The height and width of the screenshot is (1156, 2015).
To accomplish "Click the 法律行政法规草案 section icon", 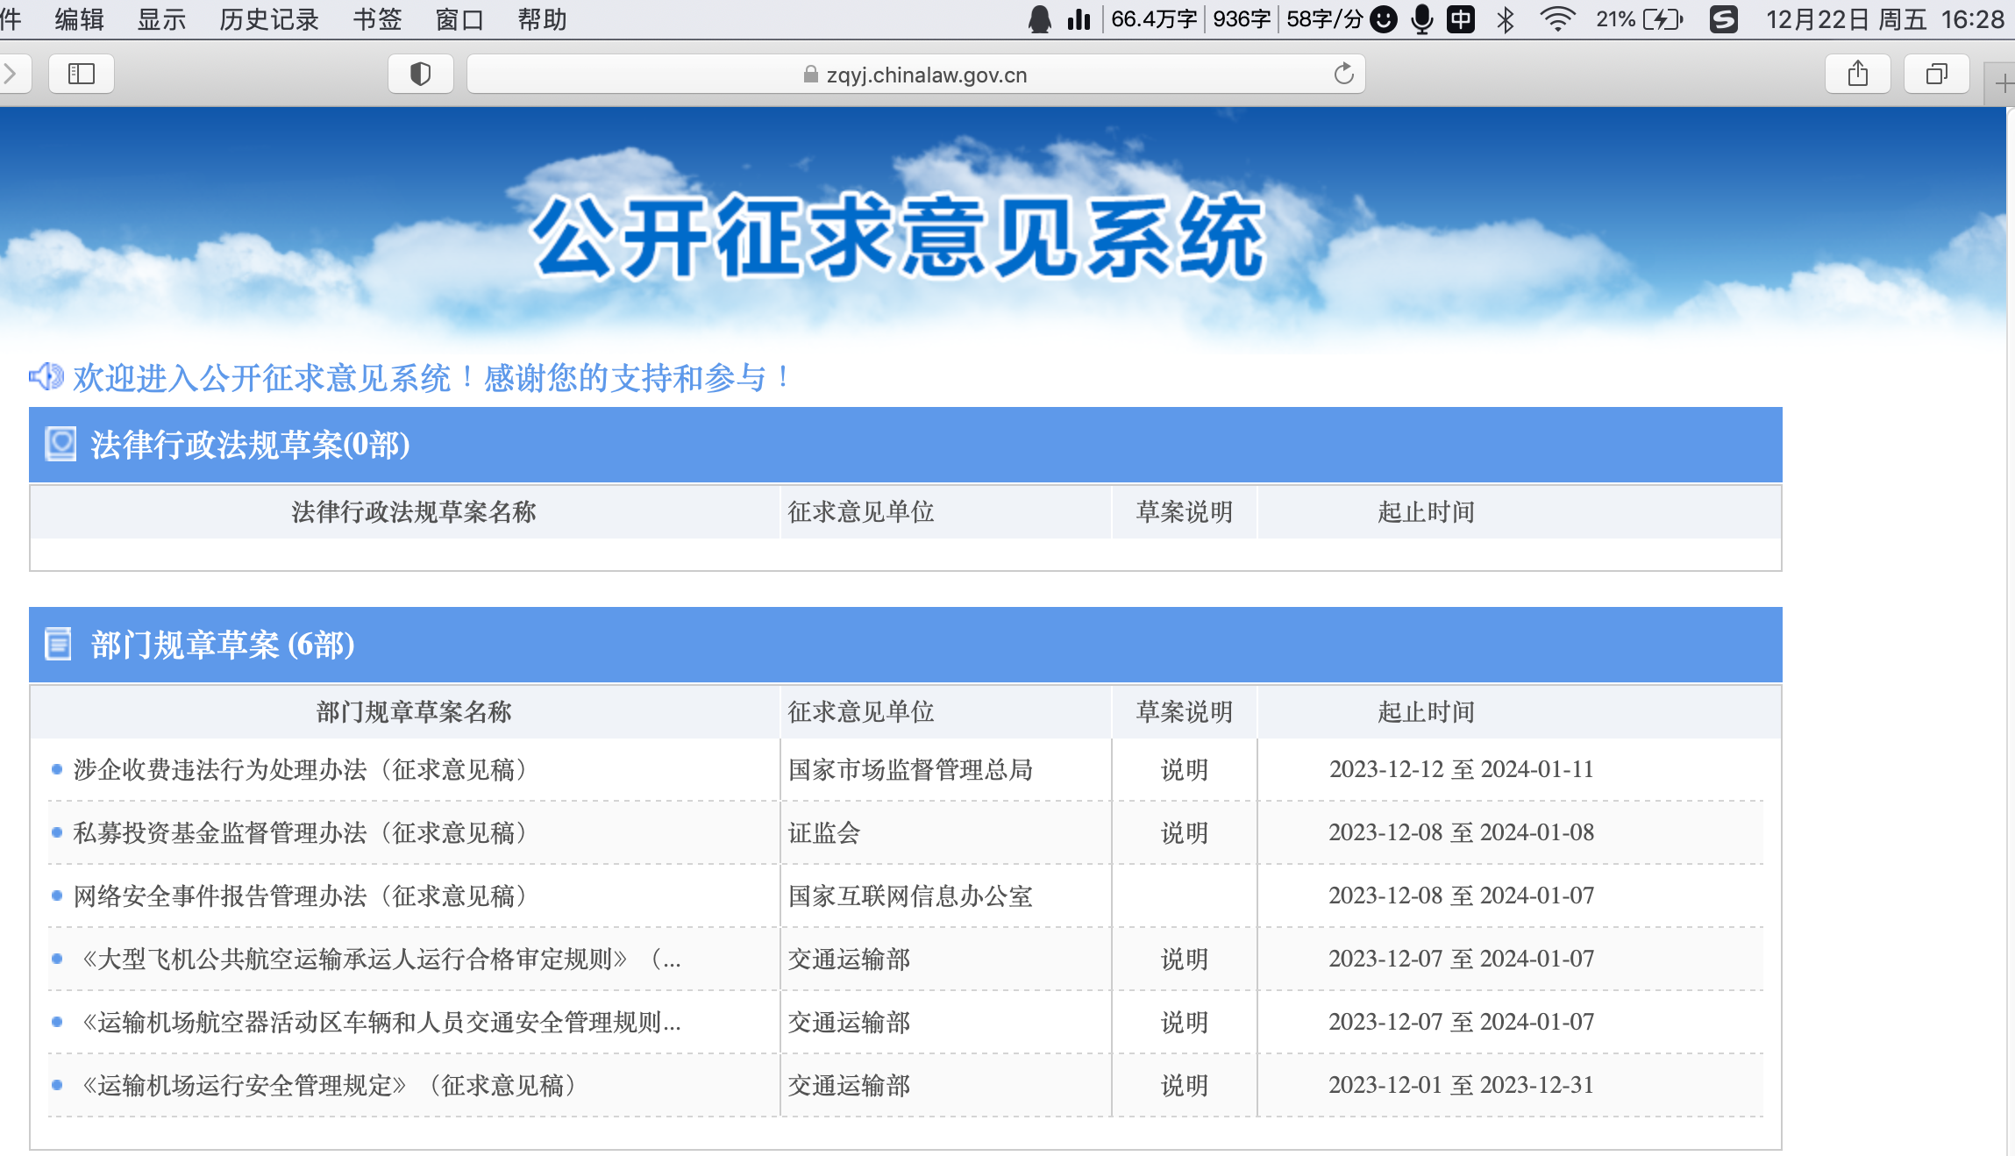I will (x=61, y=444).
